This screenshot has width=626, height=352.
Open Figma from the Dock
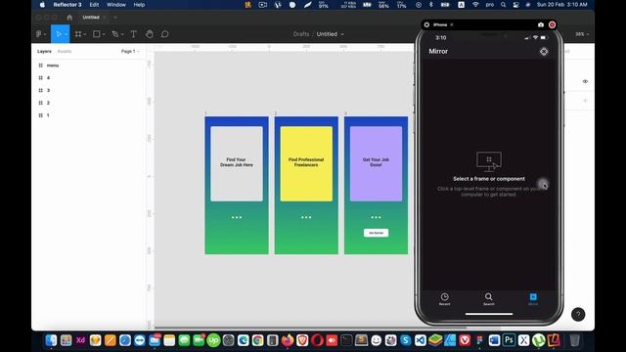pyautogui.click(x=479, y=340)
